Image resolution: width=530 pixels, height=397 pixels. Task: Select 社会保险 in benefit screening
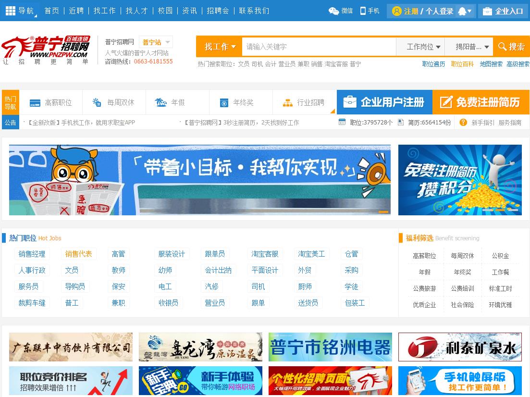click(x=462, y=305)
